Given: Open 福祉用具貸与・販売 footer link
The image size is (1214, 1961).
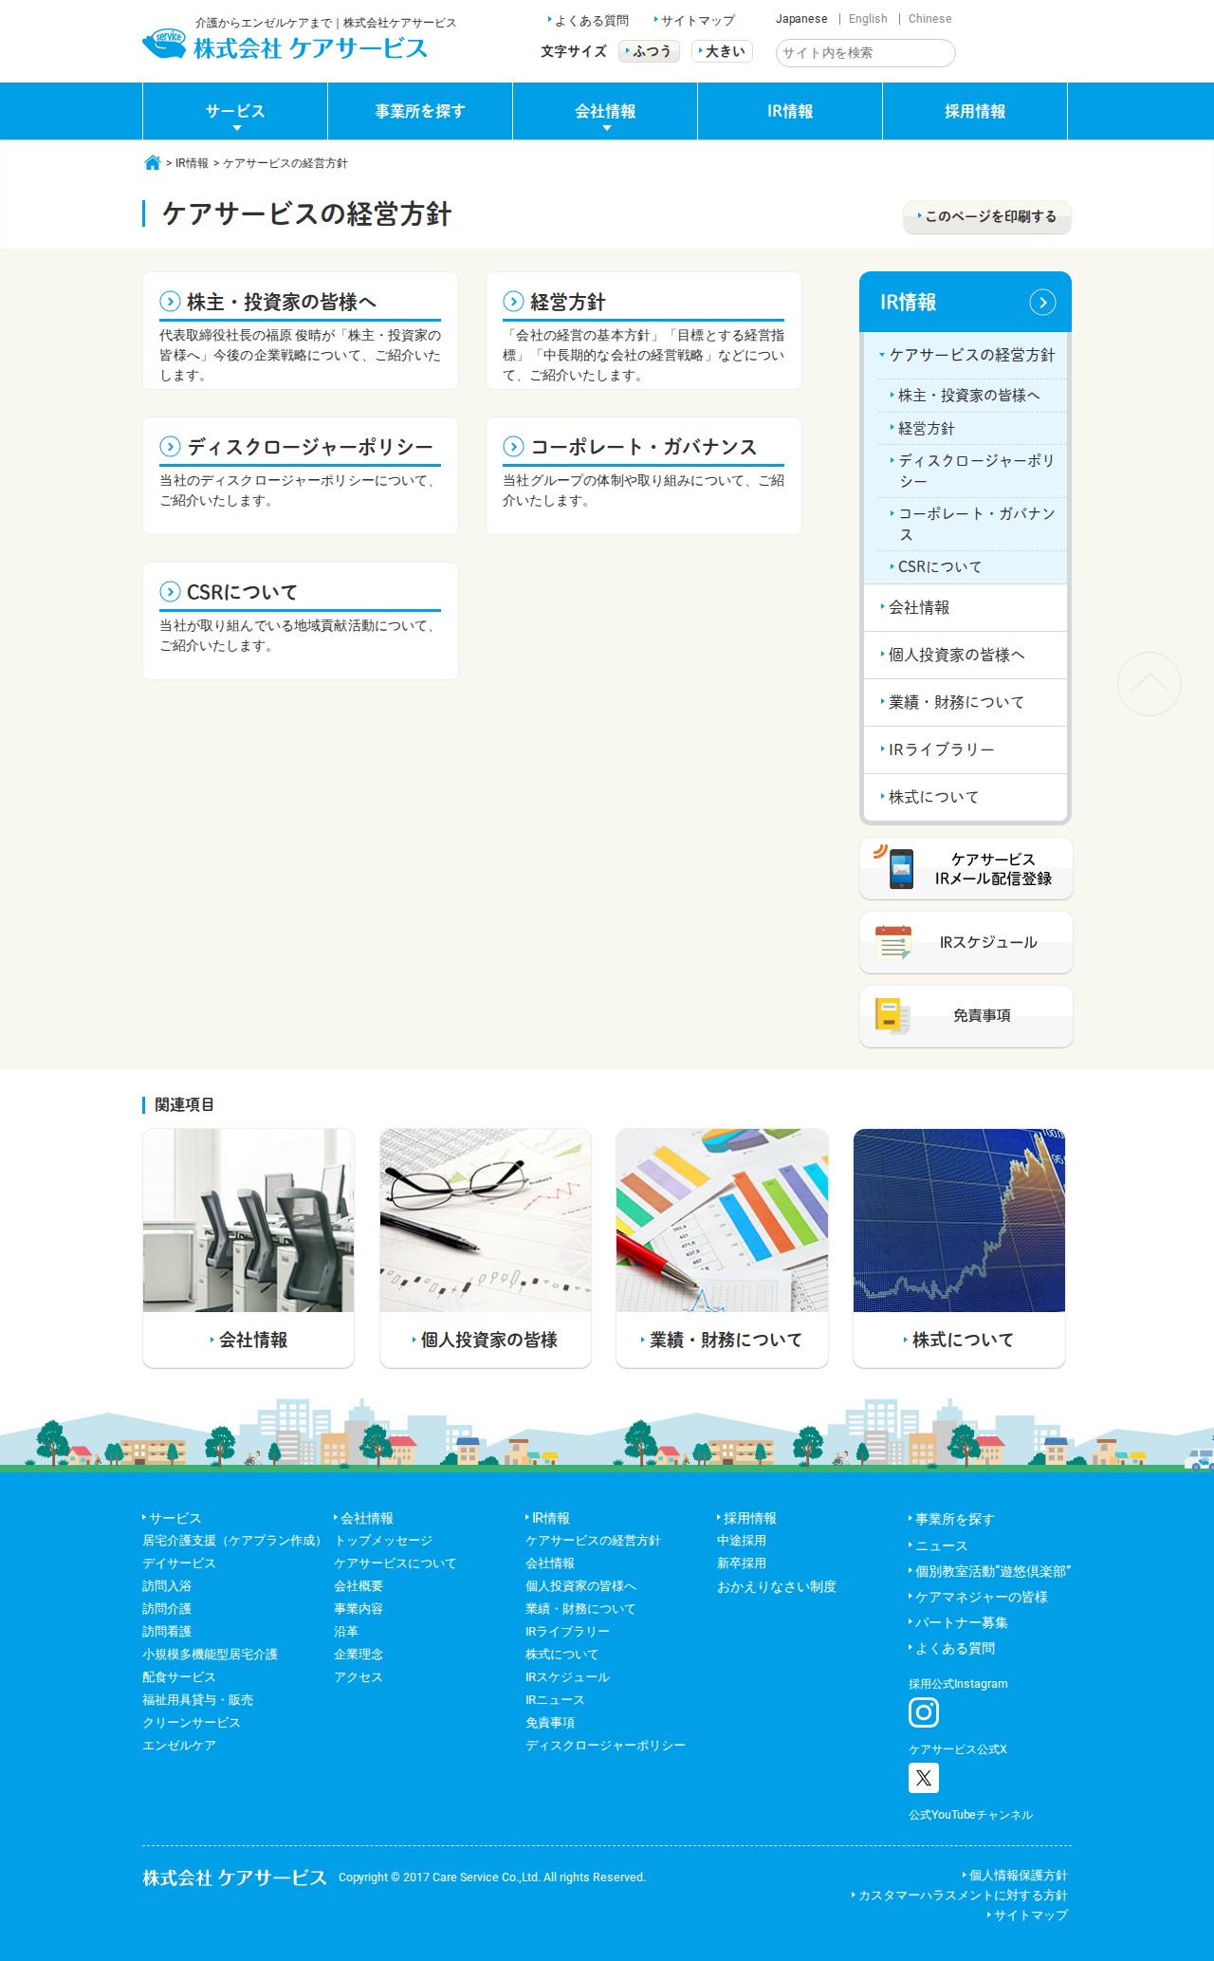Looking at the screenshot, I should click(198, 1700).
